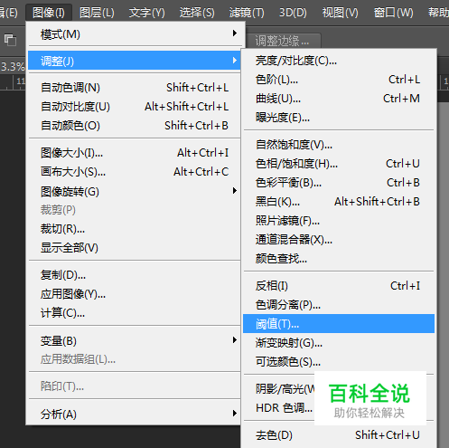The height and width of the screenshot is (448, 449).
Task: Click the overlapping squares icon in options bar
Action: (x=10, y=40)
